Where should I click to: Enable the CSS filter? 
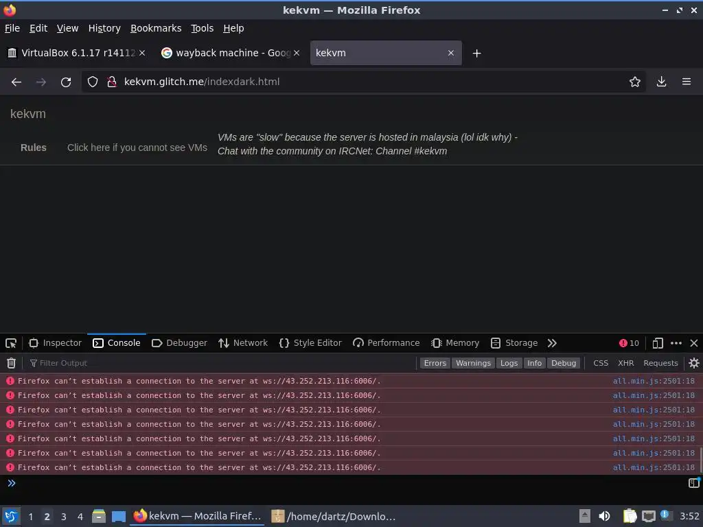pyautogui.click(x=601, y=363)
